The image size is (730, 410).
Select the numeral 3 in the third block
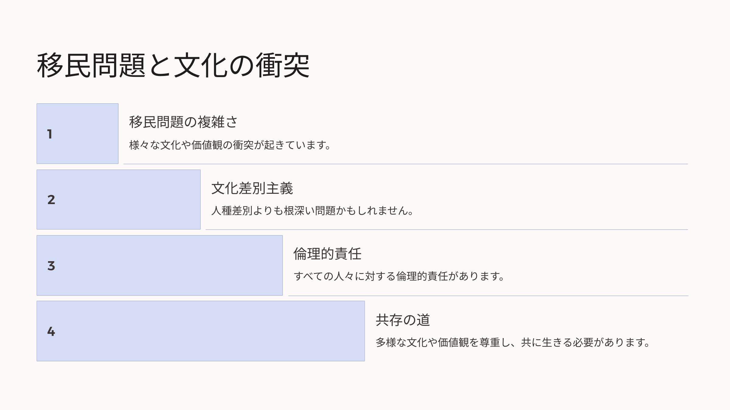pyautogui.click(x=51, y=266)
